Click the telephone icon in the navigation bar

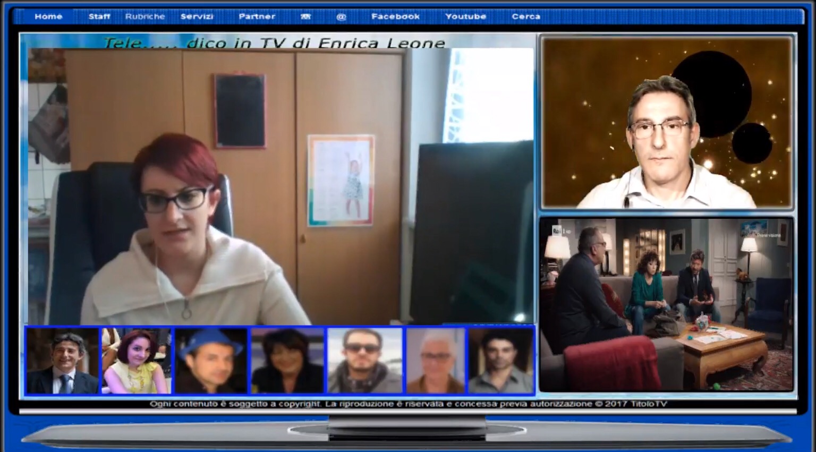point(305,16)
